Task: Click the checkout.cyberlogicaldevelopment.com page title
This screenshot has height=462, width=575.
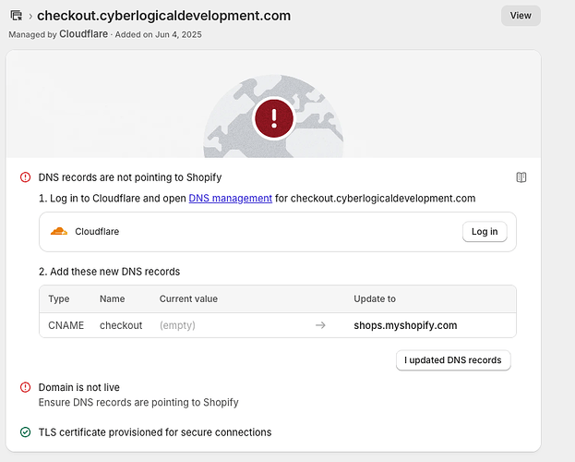Action: [x=164, y=16]
